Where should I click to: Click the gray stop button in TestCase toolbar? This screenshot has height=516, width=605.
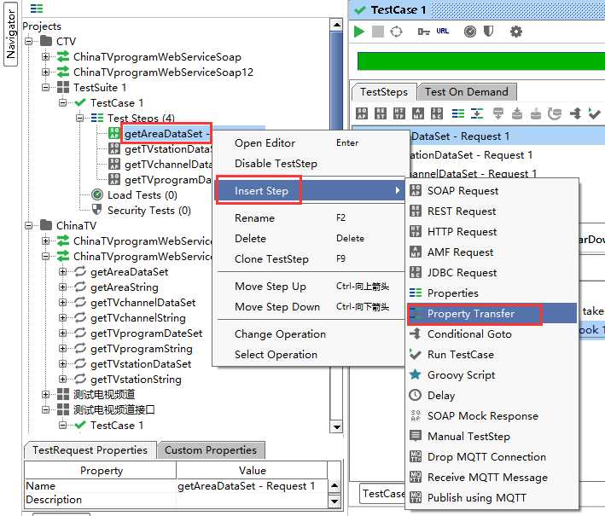pyautogui.click(x=378, y=32)
